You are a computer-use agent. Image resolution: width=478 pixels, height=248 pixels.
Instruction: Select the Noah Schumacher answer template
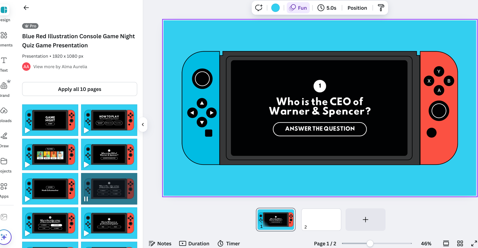(x=50, y=189)
